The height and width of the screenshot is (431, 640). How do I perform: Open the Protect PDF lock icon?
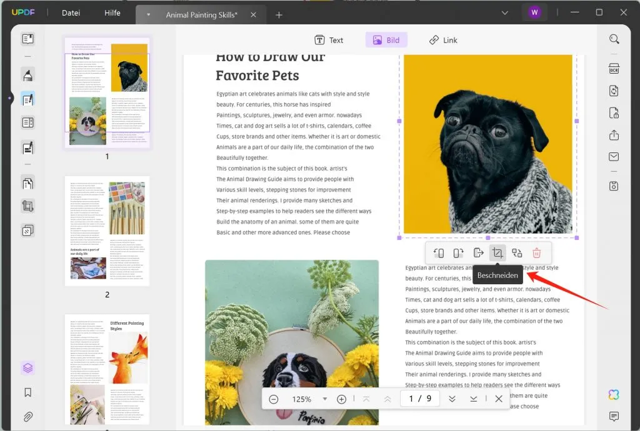(x=614, y=113)
